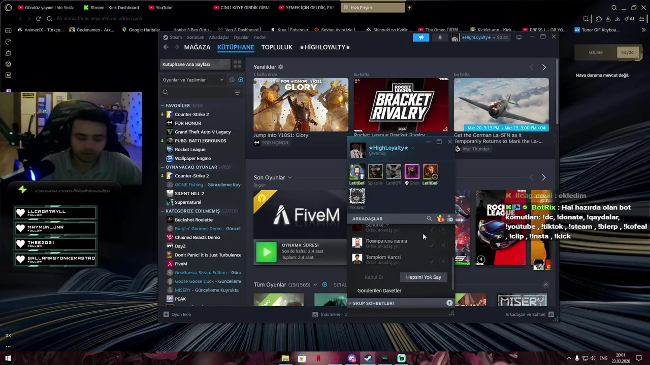650x365 pixels.
Task: Open library advanced filter options icon
Action: (237, 92)
